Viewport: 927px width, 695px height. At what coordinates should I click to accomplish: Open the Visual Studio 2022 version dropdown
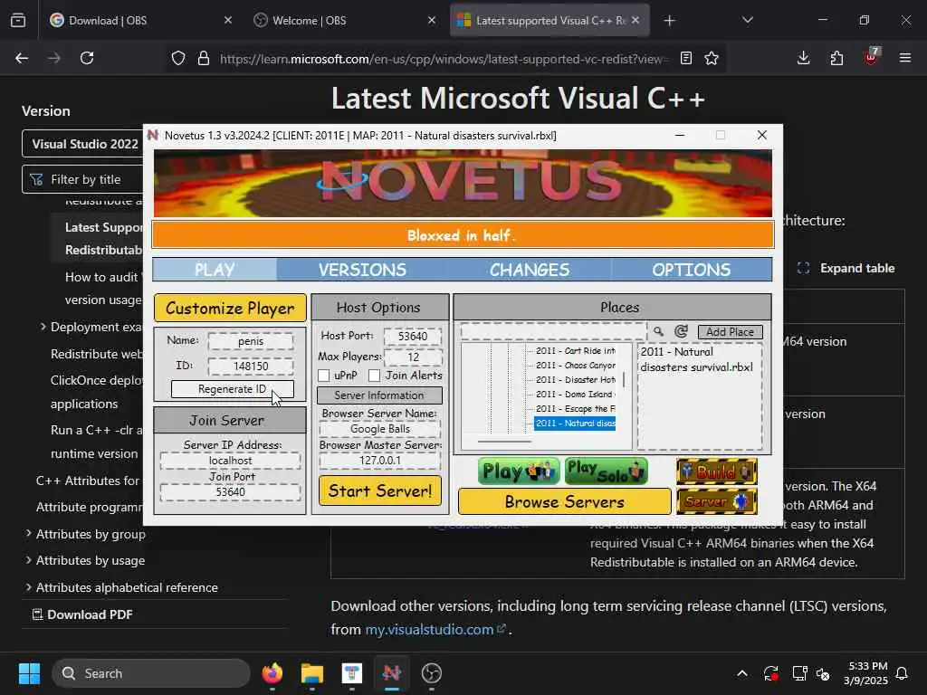pos(82,144)
